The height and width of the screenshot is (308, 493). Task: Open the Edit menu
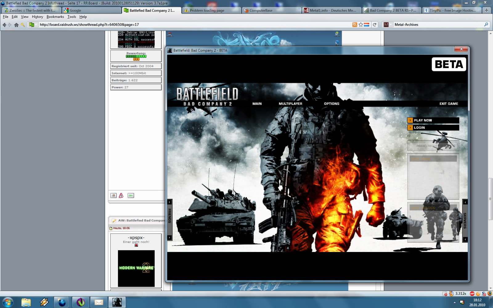[x=14, y=17]
